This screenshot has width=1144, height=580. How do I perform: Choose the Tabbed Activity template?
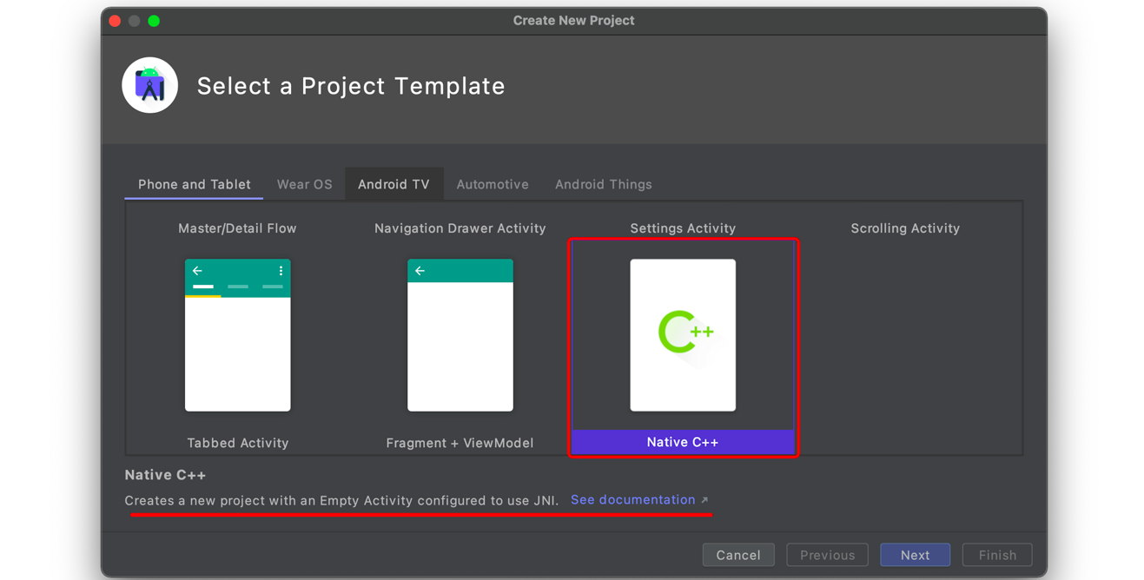coord(238,335)
